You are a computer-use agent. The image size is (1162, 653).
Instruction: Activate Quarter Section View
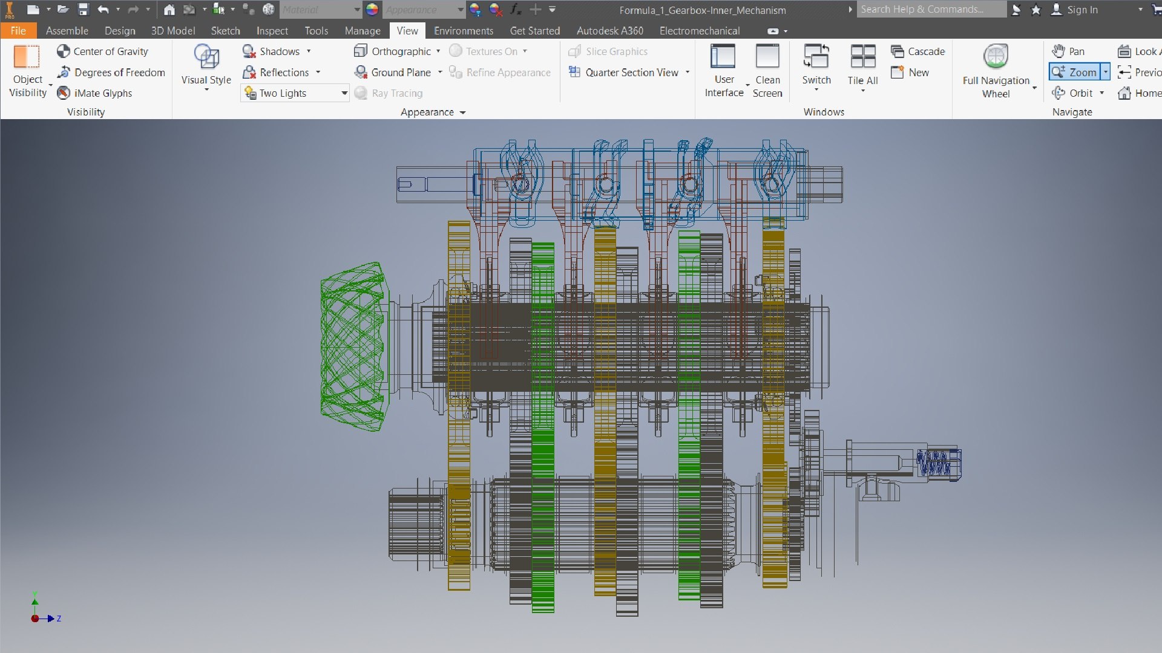[623, 73]
